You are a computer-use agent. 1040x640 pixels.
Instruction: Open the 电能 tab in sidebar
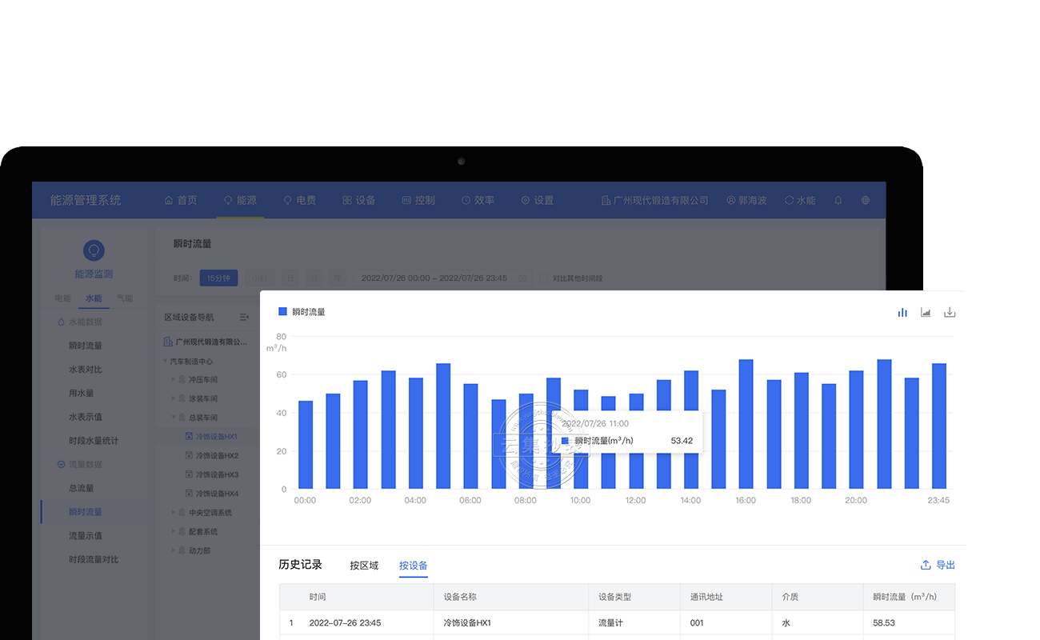[x=63, y=298]
